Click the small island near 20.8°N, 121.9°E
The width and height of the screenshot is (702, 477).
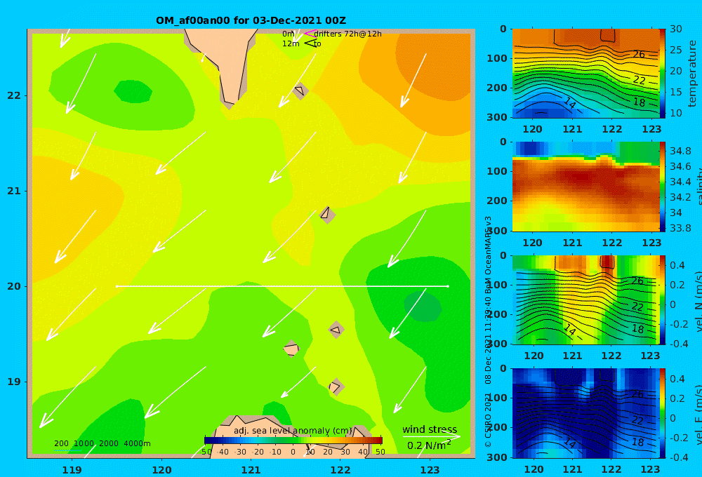pos(327,215)
